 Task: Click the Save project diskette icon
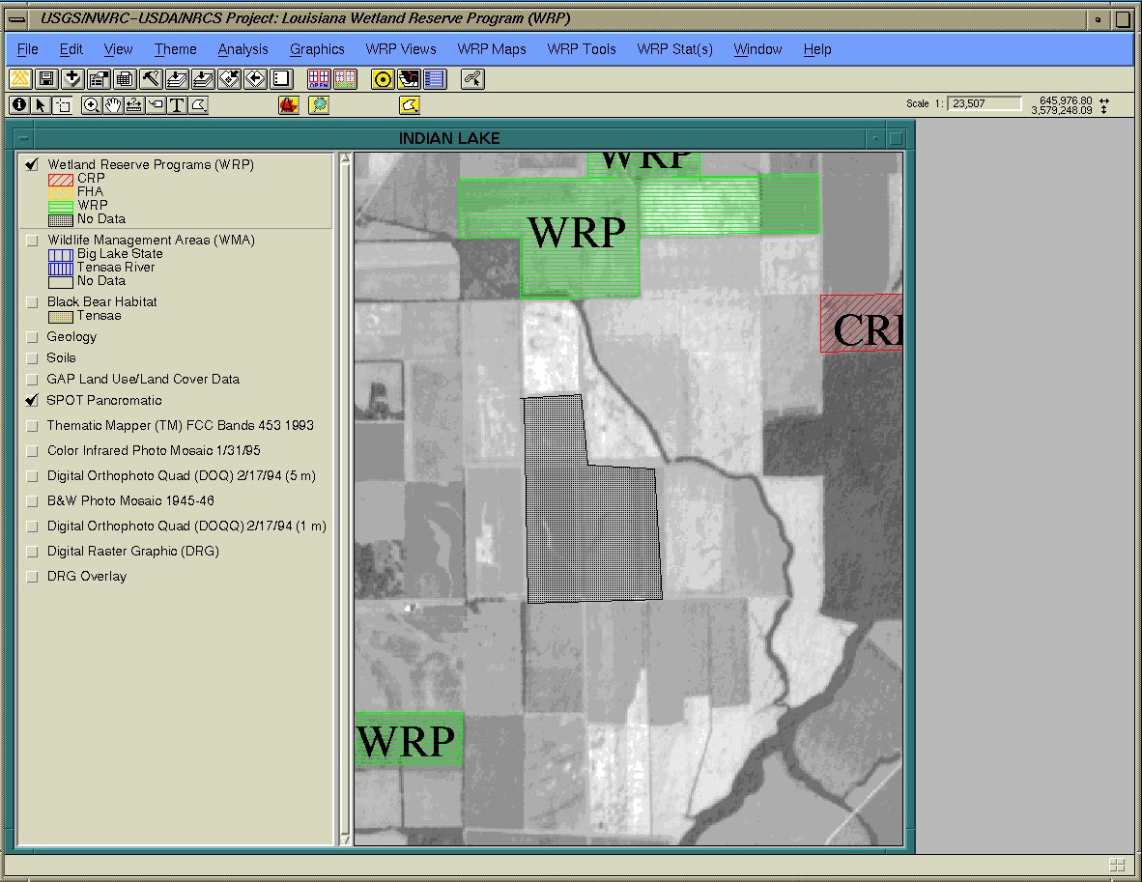click(45, 78)
